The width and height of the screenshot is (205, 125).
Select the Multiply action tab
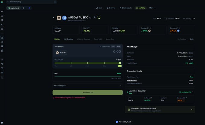click(x=57, y=39)
